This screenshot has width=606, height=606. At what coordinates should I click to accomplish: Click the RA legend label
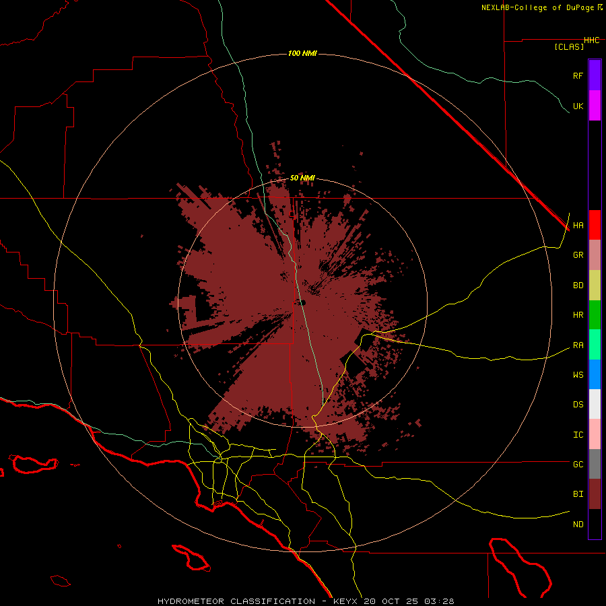click(578, 345)
